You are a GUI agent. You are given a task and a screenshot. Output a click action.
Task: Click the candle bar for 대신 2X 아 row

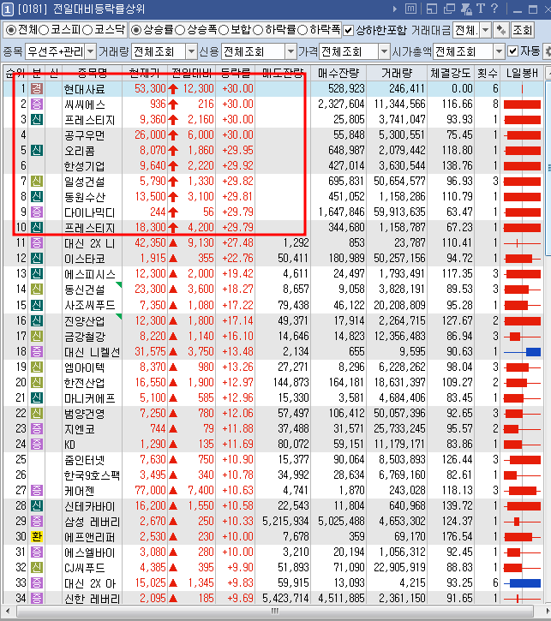[x=522, y=583]
